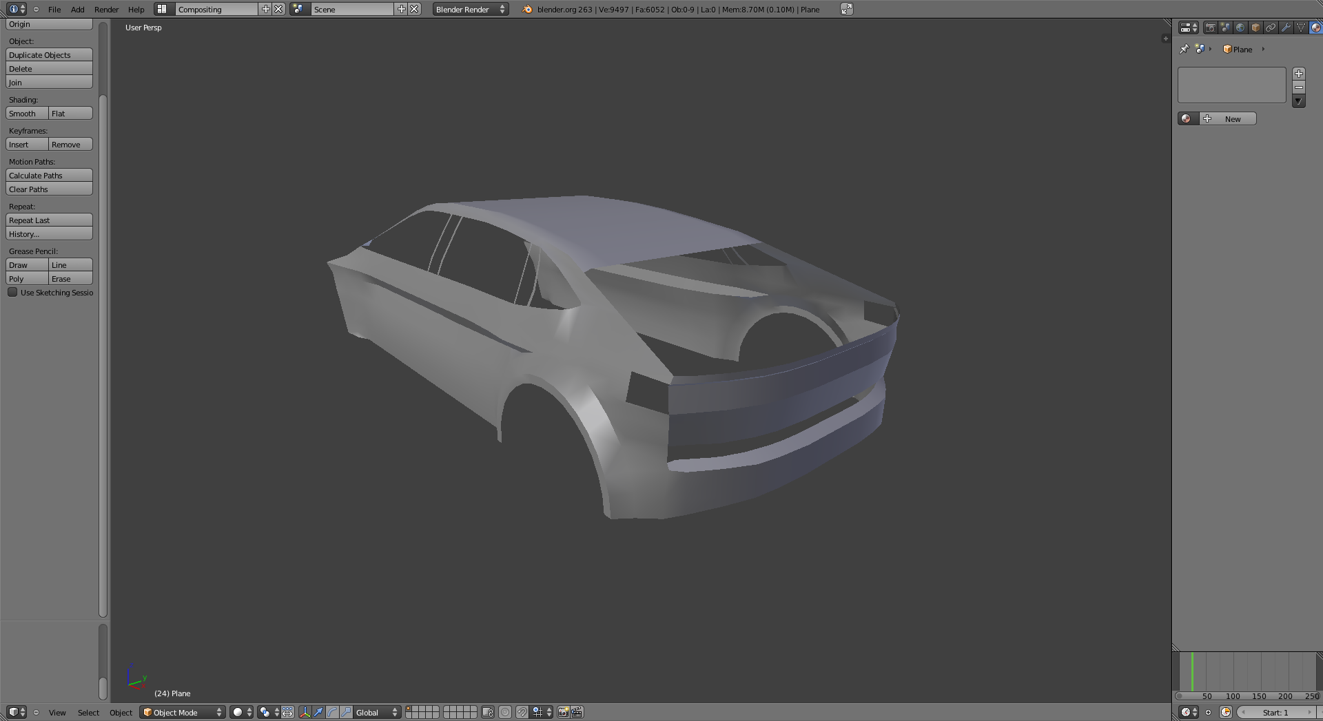Click the Scene name field

click(352, 9)
